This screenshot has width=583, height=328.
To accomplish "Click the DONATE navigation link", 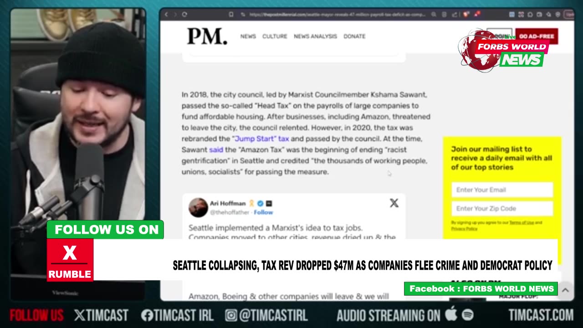I will [x=354, y=36].
